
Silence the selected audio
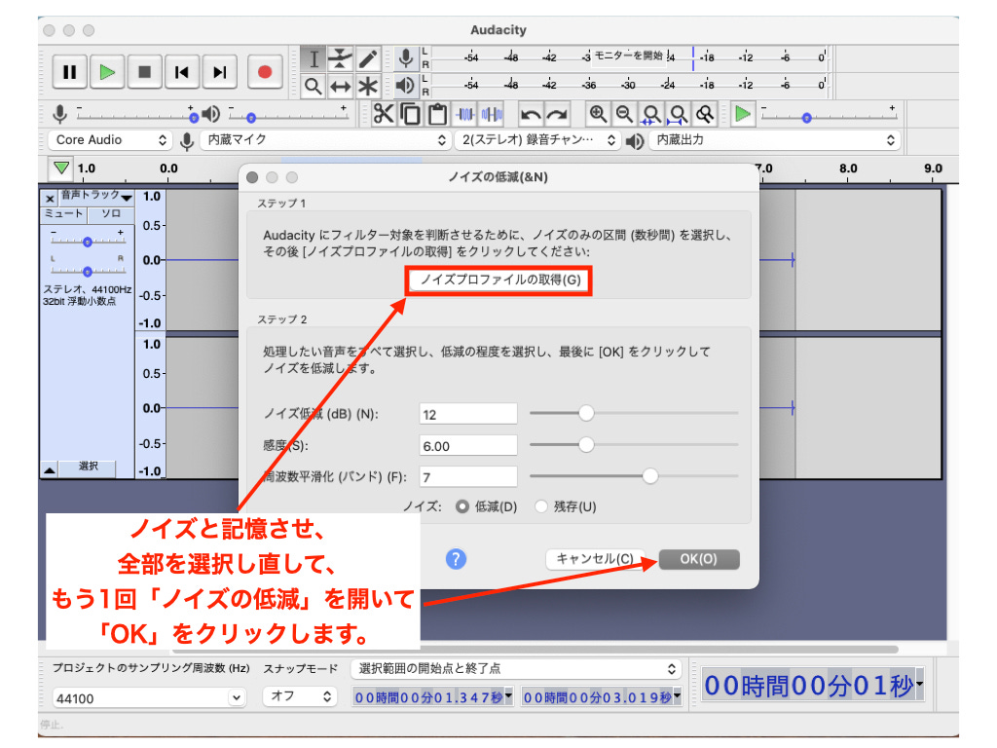(x=492, y=115)
